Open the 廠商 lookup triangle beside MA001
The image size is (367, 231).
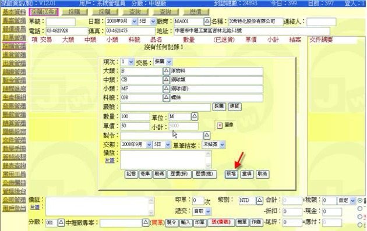[207, 22]
